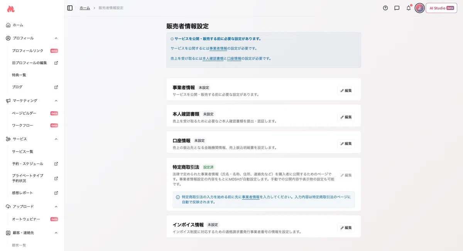Open the chat message icon

click(397, 8)
